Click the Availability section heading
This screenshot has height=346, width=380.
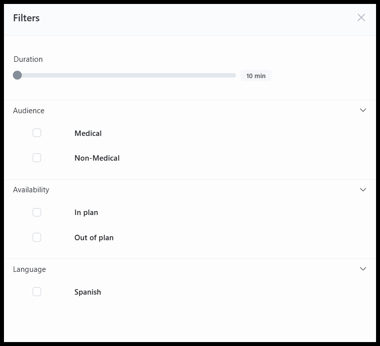[31, 190]
